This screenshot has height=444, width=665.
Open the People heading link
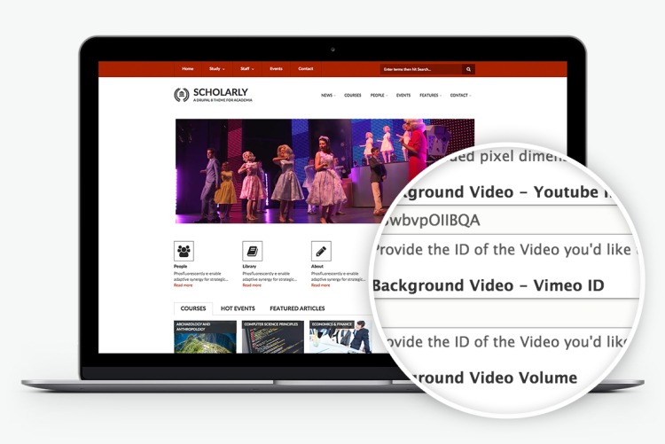(180, 267)
